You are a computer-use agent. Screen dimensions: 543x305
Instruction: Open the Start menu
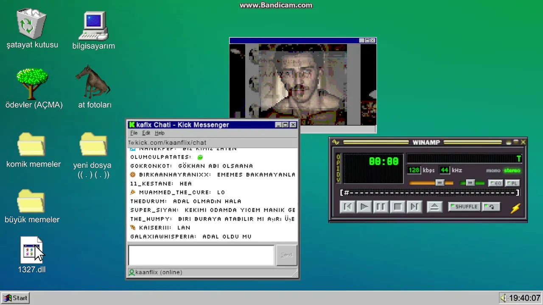click(15, 298)
